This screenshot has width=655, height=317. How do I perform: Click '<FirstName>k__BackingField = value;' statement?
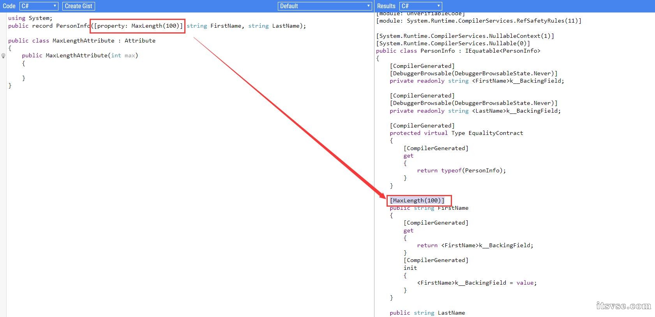point(477,283)
